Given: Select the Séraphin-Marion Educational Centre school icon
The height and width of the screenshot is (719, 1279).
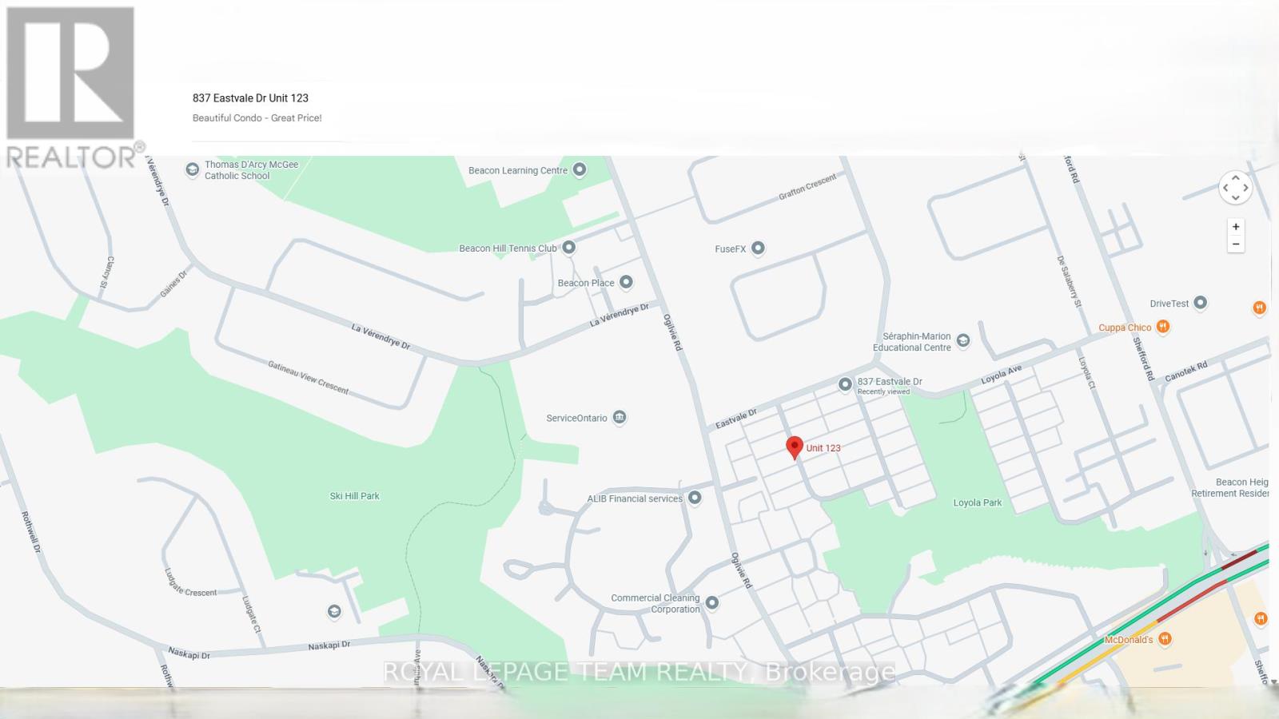Looking at the screenshot, I should 963,341.
